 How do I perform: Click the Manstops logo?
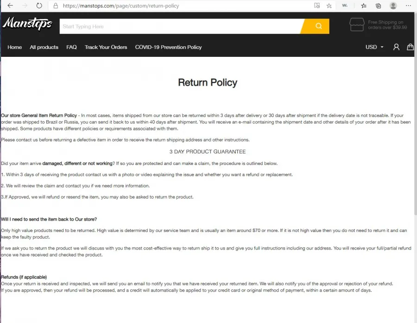point(27,24)
